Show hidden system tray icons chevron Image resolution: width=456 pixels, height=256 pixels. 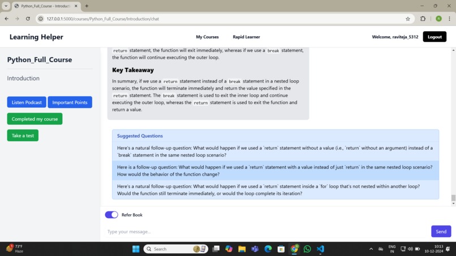pyautogui.click(x=371, y=249)
